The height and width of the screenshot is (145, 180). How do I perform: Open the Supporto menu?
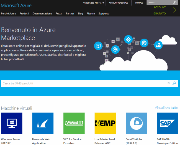tap(104, 14)
